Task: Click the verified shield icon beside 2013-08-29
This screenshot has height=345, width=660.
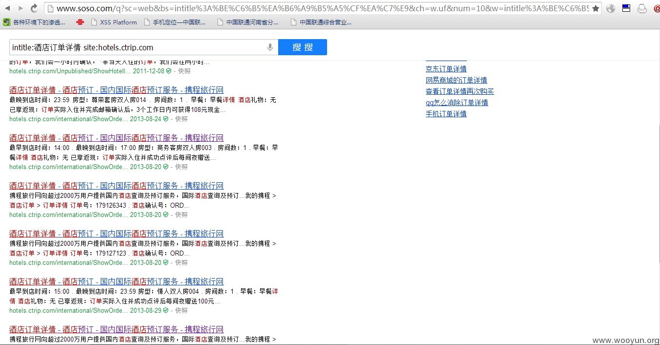Action: click(x=166, y=310)
